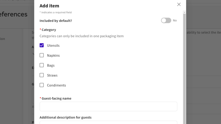This screenshot has width=221, height=124.
Task: Click the Napkins label text
Action: coord(53,55)
